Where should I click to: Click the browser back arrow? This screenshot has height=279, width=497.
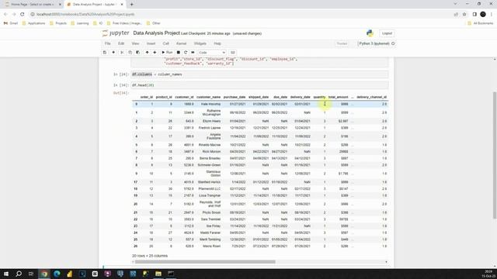(x=5, y=14)
